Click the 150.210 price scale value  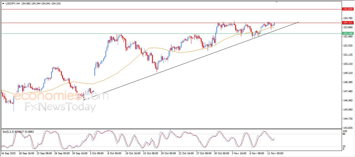[348, 64]
